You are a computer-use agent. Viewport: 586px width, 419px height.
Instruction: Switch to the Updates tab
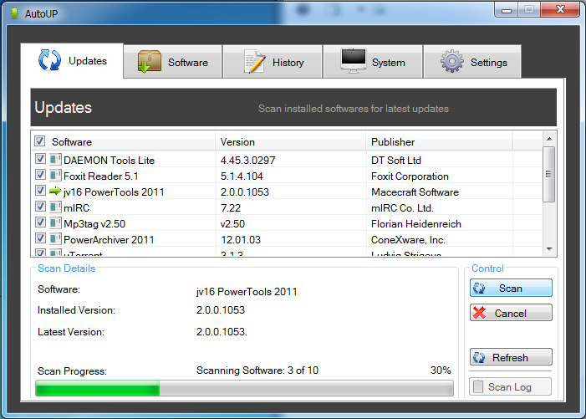72,60
